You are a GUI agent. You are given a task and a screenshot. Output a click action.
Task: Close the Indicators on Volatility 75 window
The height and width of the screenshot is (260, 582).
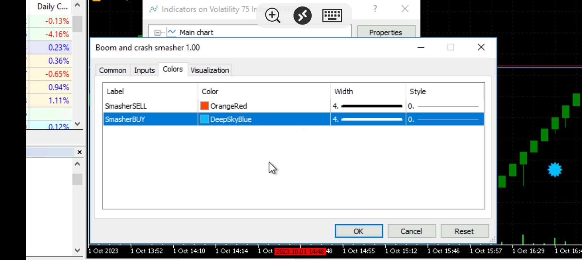pyautogui.click(x=405, y=9)
